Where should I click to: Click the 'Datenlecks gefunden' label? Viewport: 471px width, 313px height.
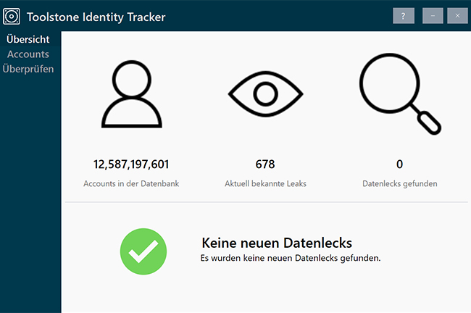coord(399,184)
